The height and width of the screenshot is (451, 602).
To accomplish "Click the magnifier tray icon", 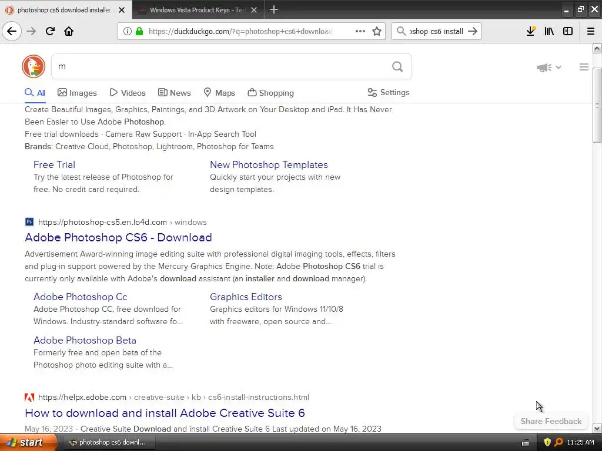I will 558,442.
